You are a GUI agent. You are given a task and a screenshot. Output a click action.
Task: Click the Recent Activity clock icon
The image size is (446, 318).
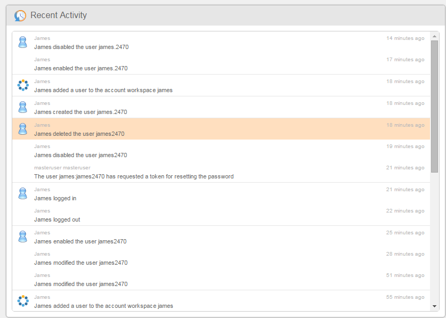(20, 15)
